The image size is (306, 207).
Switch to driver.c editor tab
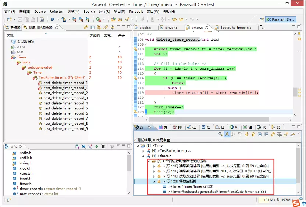tap(171, 28)
